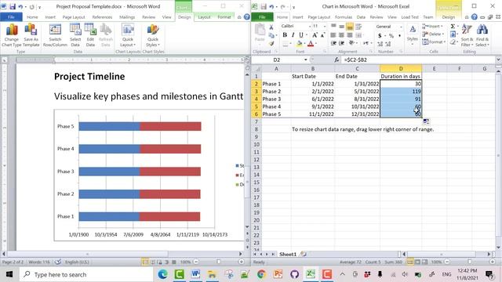
Task: Click Save icon in Word quick access toolbar
Action: tap(13, 6)
